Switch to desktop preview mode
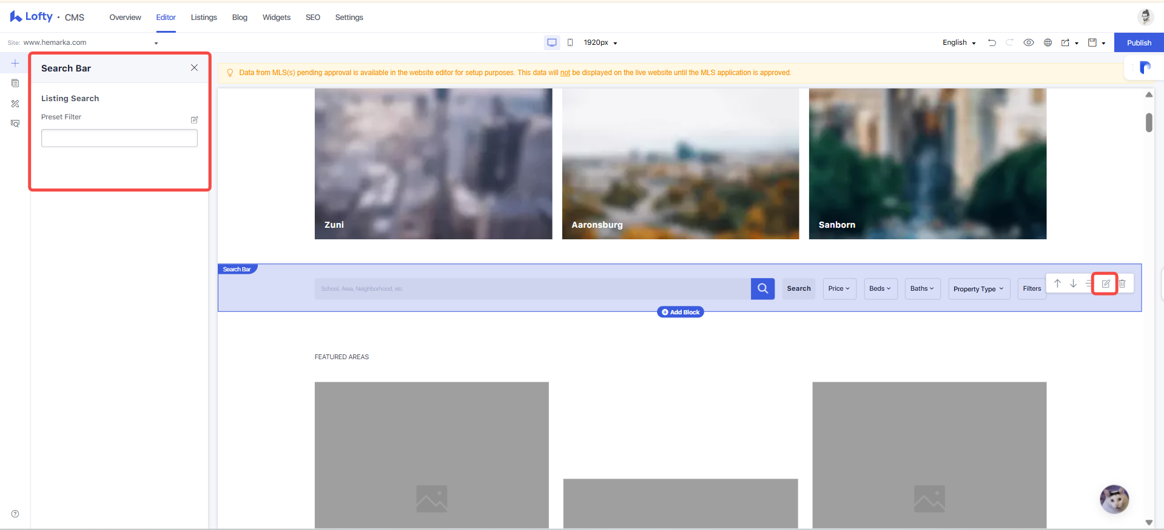 (x=552, y=42)
